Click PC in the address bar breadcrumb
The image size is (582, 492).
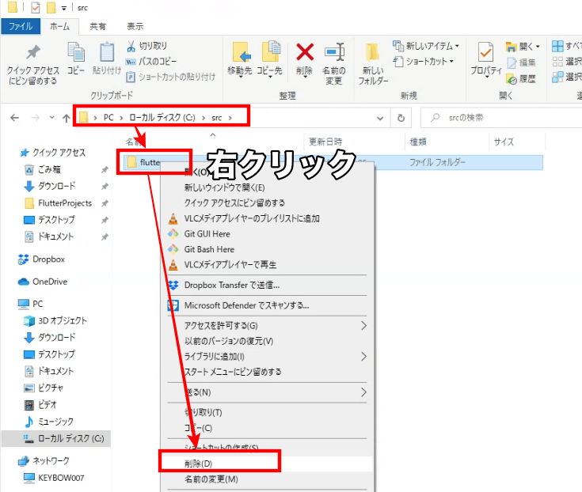pos(108,118)
